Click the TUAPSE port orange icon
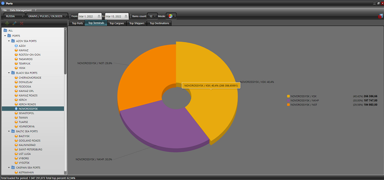 [x=16, y=122]
